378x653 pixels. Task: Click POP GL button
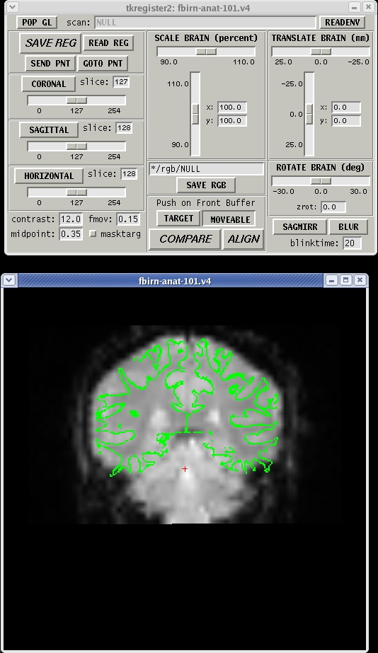(x=37, y=23)
